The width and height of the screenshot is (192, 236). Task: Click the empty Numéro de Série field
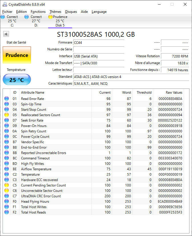pyautogui.click(x=99, y=49)
